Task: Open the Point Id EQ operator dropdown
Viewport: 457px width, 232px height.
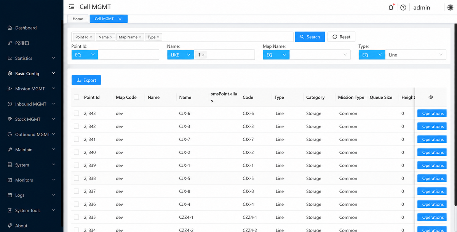Action: [85, 55]
